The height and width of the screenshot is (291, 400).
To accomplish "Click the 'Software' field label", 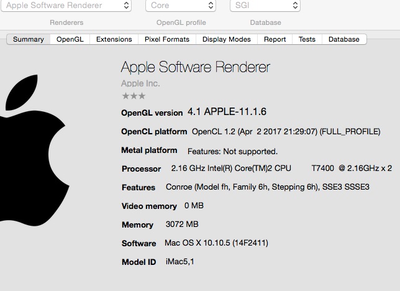I will click(x=139, y=244).
